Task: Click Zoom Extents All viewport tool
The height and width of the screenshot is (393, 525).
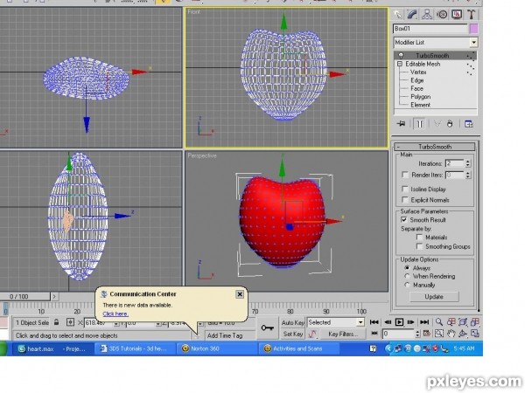Action: tap(475, 322)
